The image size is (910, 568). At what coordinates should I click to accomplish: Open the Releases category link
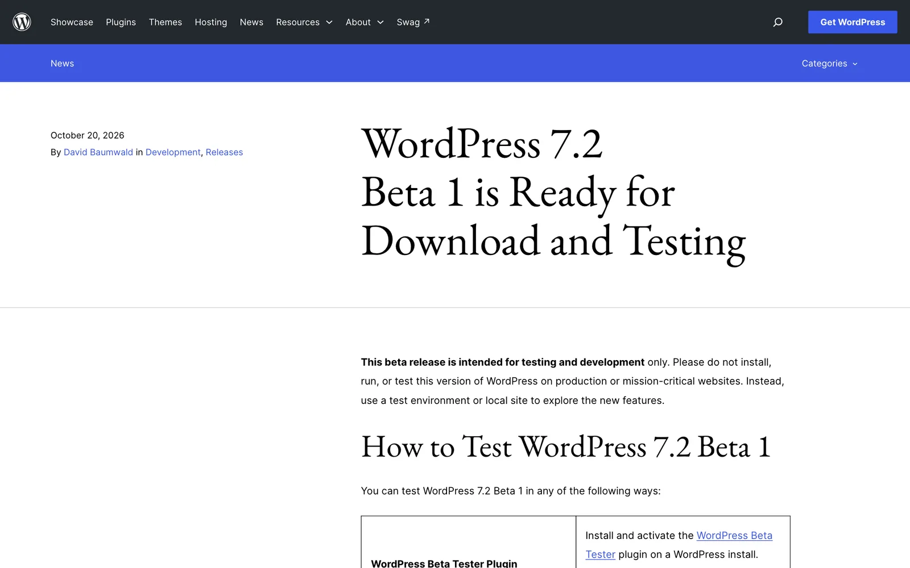(224, 152)
